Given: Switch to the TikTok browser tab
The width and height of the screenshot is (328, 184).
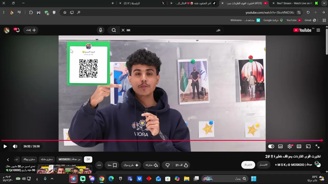Looking at the screenshot, I should click(x=195, y=3).
